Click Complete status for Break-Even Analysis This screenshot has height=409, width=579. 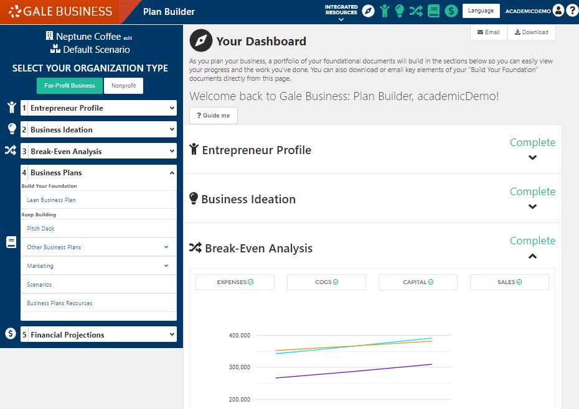(532, 241)
